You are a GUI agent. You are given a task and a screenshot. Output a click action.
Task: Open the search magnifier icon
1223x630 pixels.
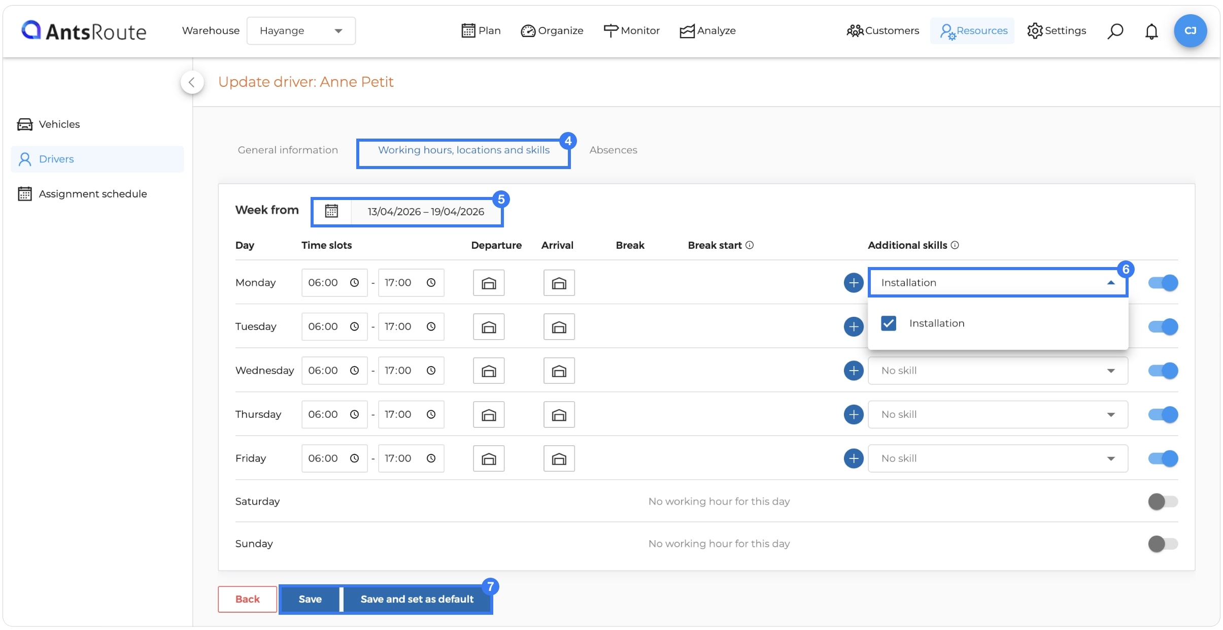coord(1115,31)
